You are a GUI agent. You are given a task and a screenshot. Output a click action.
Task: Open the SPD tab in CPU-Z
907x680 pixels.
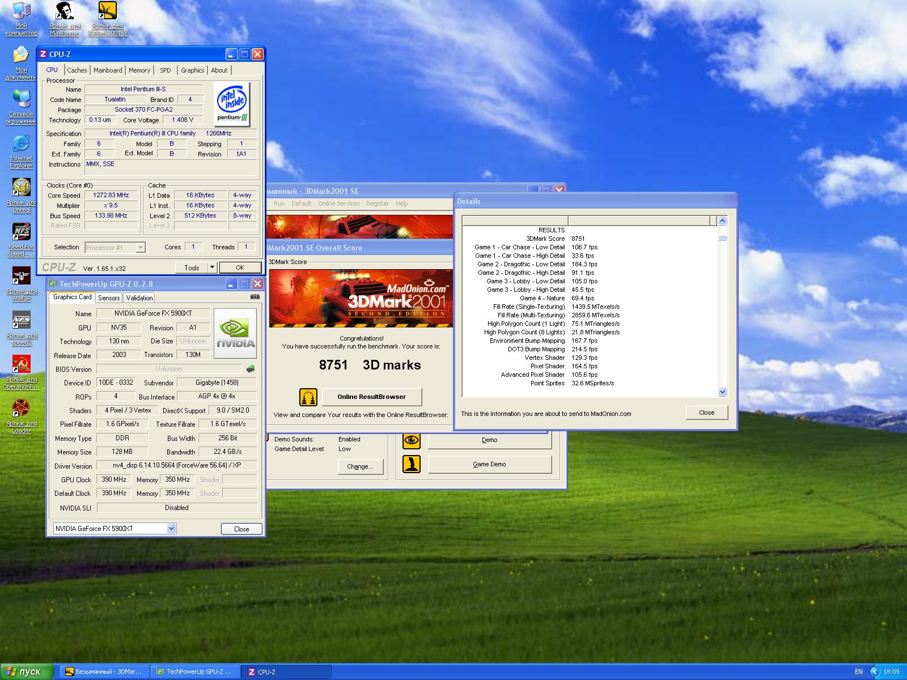(166, 70)
